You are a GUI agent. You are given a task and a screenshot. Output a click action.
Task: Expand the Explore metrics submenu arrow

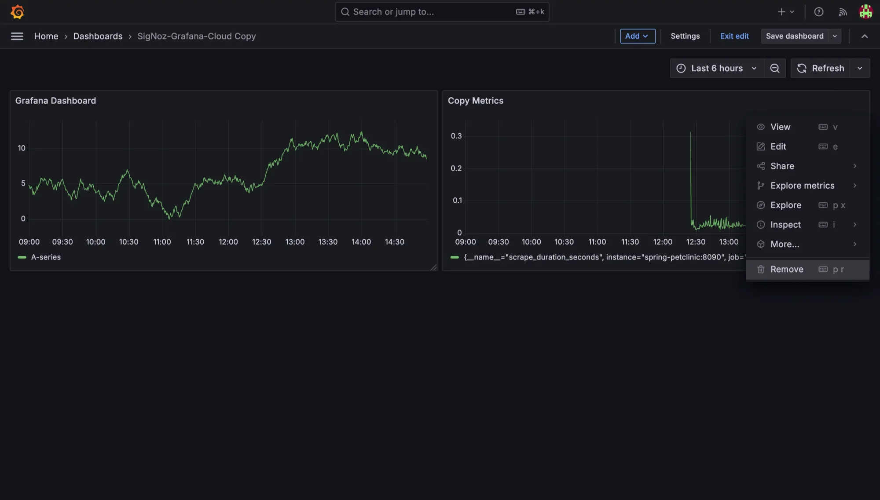854,186
